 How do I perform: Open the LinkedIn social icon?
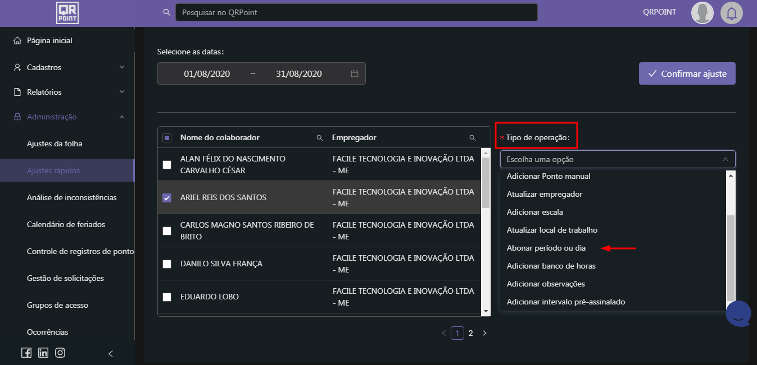tap(43, 353)
